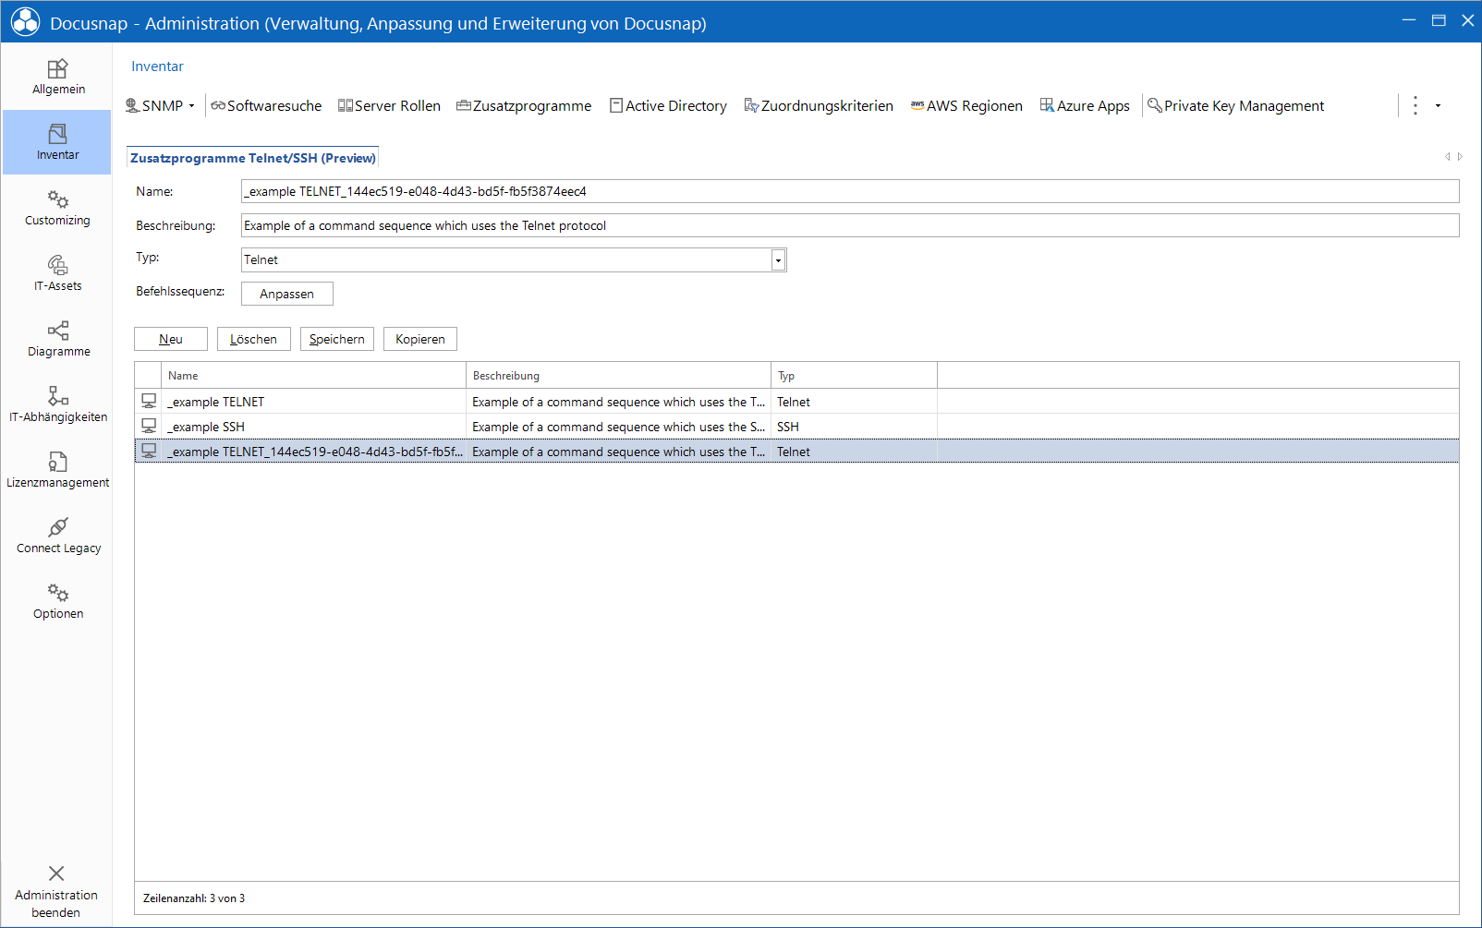The width and height of the screenshot is (1482, 928).
Task: Open Softwaresuche from toolbar
Action: coord(266,106)
